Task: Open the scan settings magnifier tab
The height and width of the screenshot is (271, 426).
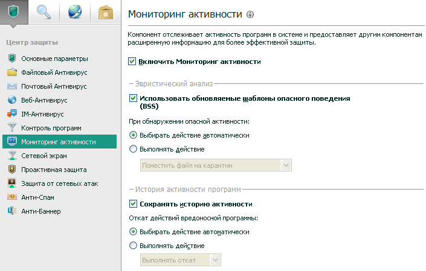Action: tap(44, 12)
